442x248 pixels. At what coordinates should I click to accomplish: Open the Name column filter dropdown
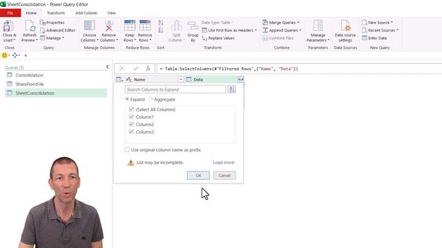181,80
